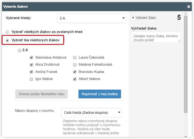Check student Melánia Farkašovská
Screen dimensions: 194x139
point(75,65)
